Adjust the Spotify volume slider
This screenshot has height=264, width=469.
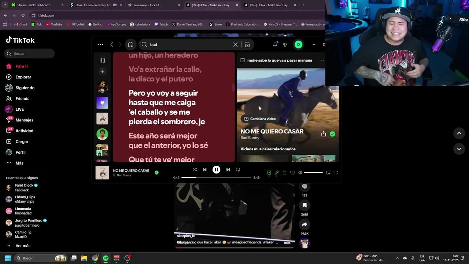[313, 173]
